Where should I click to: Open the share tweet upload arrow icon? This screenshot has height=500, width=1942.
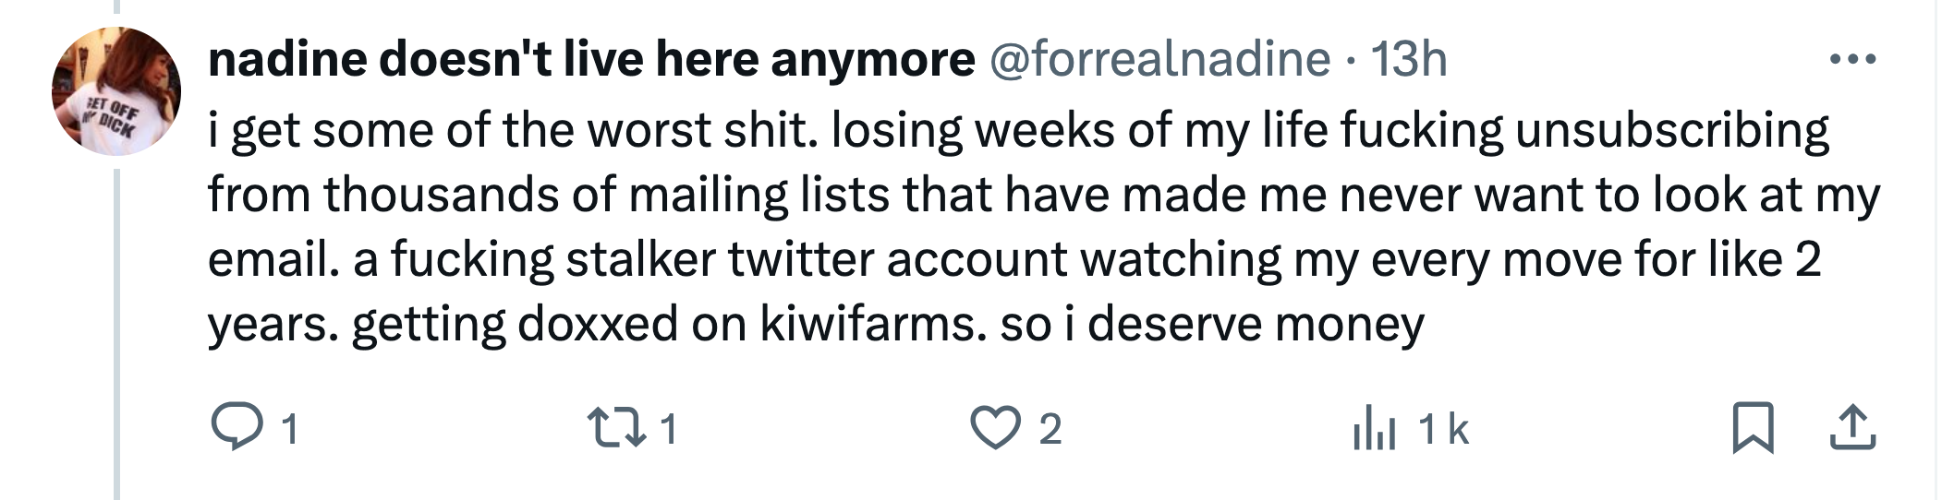[x=1852, y=428]
